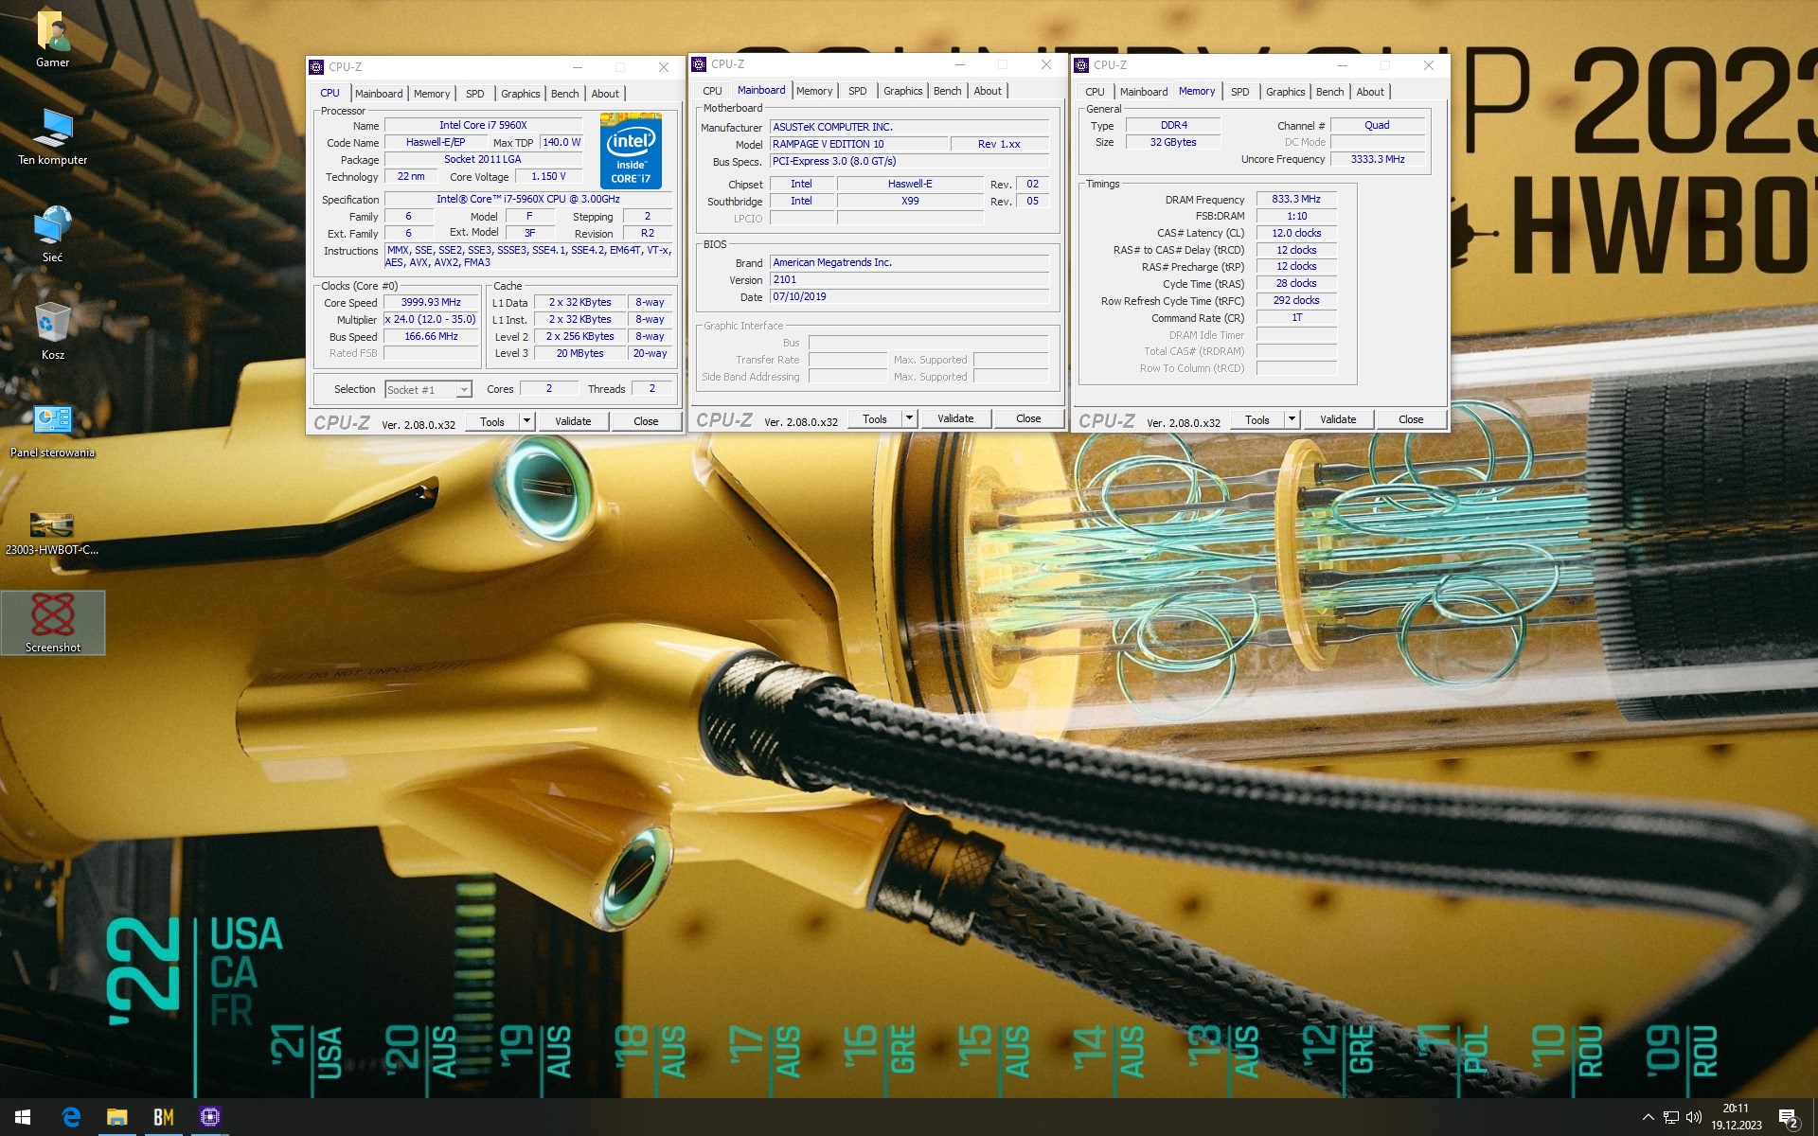This screenshot has width=1818, height=1136.
Task: Click the Multiplier x 24.0 value
Action: point(431,320)
